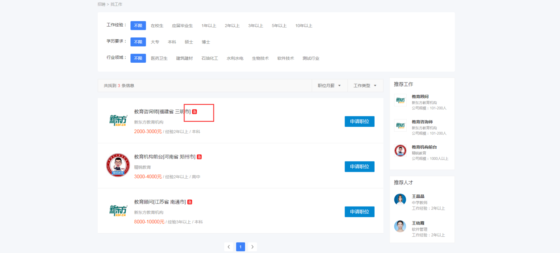Select page 1 in pagination

click(x=240, y=247)
